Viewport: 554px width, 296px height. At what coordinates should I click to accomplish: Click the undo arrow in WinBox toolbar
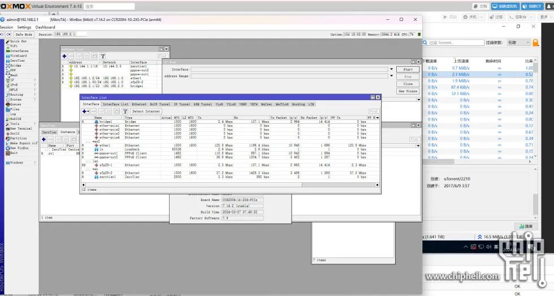[2, 35]
